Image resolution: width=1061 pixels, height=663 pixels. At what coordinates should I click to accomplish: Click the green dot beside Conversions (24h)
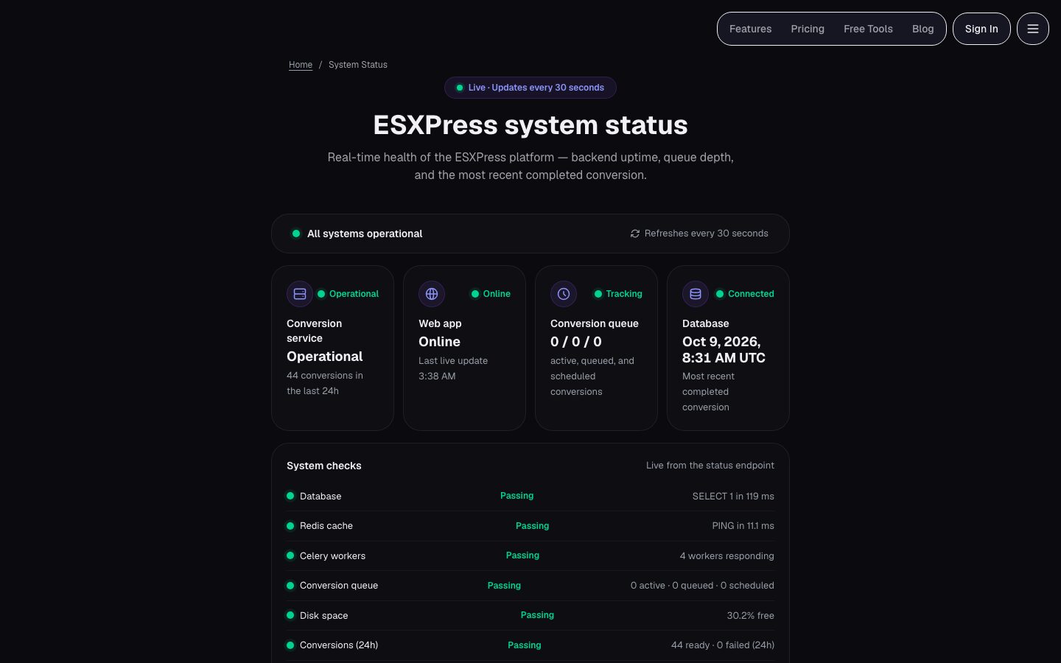pyautogui.click(x=290, y=645)
